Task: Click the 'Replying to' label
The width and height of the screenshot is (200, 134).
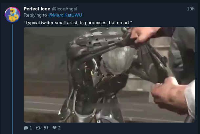Action: 35,15
